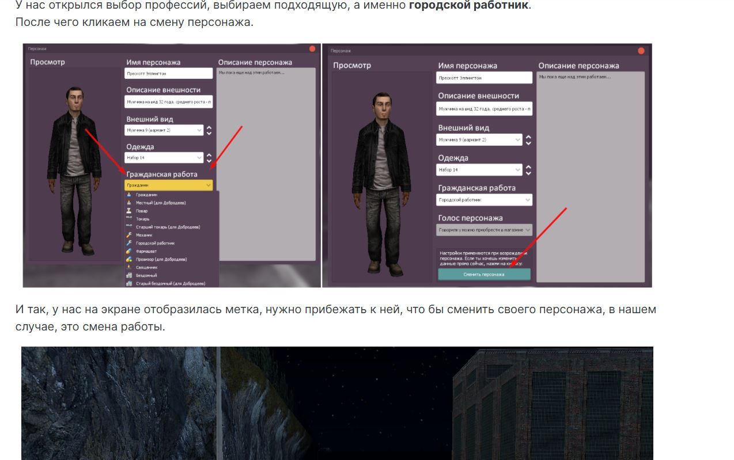Choose Механик from the job list

172,235
